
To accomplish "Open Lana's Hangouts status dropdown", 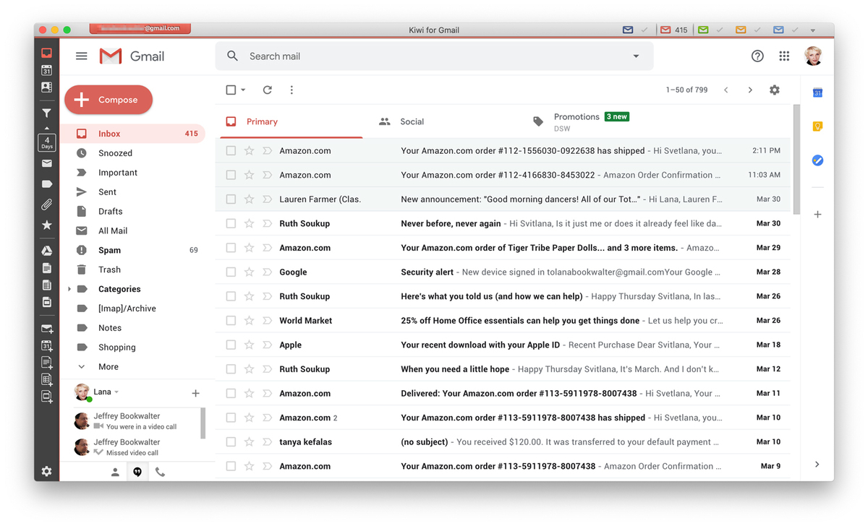I will 116,392.
